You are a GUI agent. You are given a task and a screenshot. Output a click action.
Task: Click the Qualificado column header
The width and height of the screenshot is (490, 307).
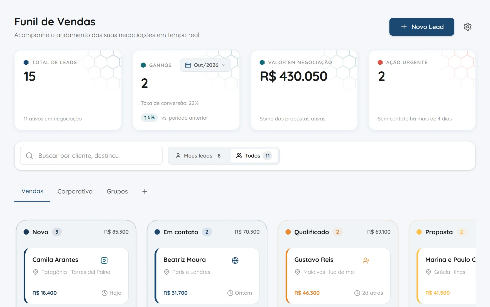338,232
